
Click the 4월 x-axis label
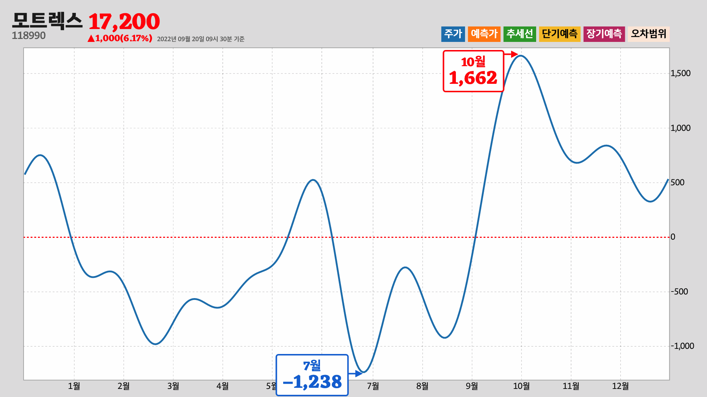(222, 386)
